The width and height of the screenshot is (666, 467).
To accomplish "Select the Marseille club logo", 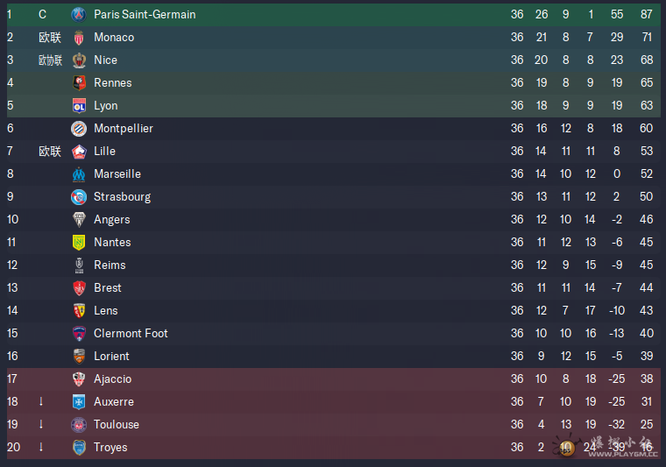I will [79, 174].
